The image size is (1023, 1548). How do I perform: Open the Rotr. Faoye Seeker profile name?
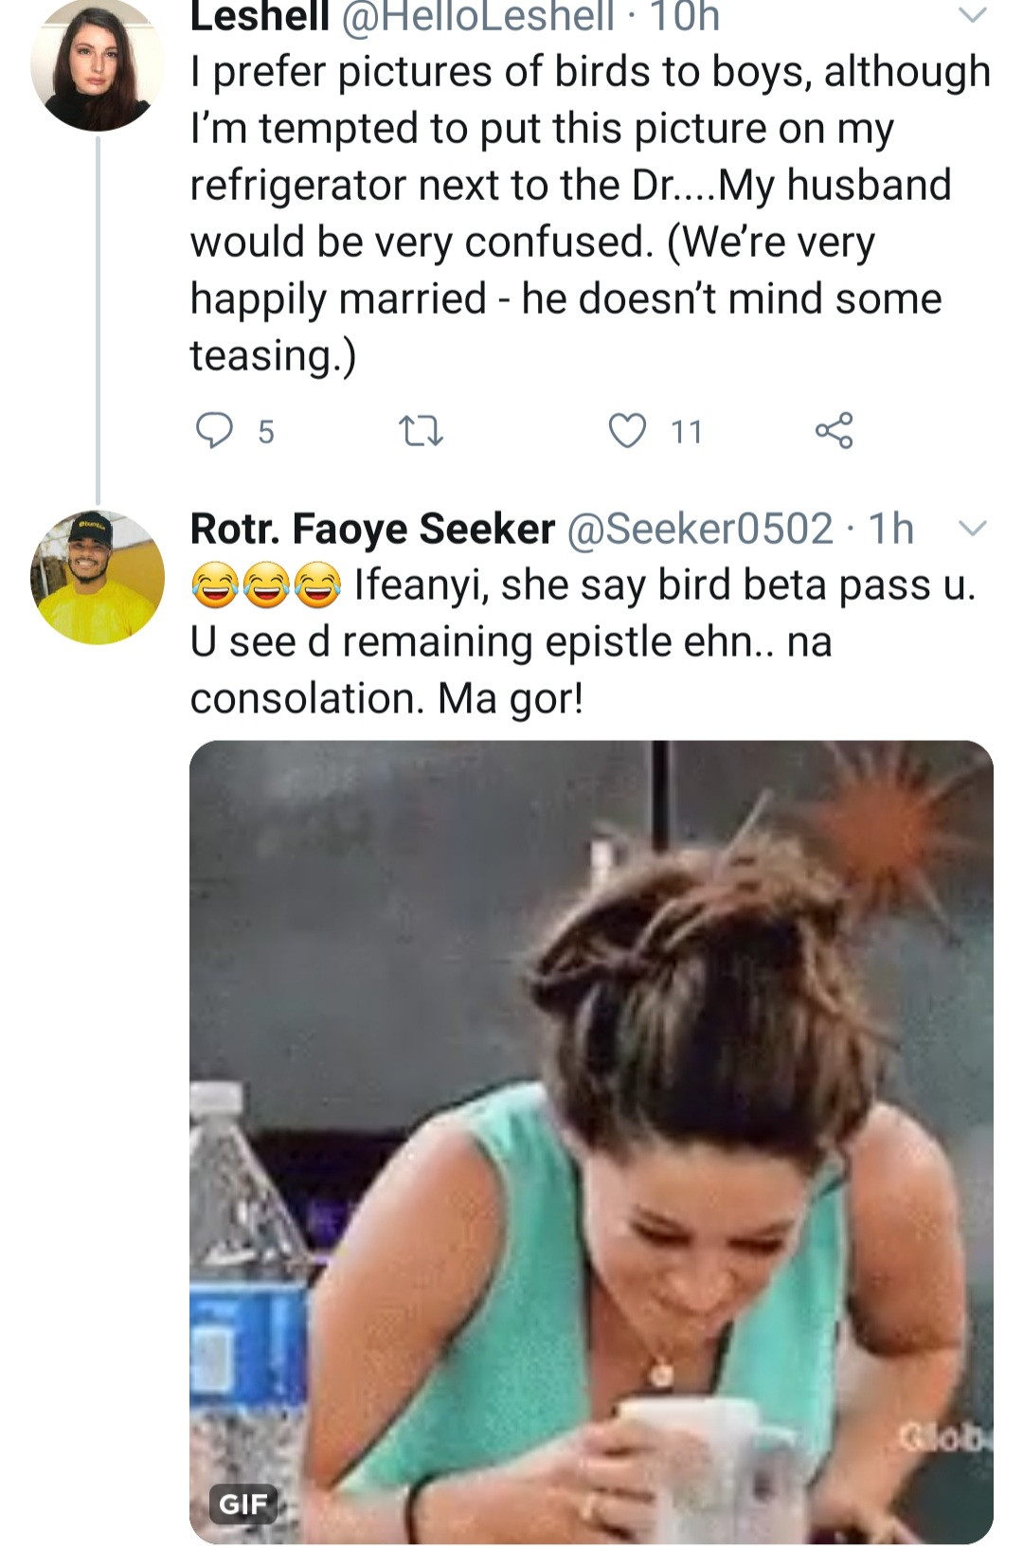(372, 529)
